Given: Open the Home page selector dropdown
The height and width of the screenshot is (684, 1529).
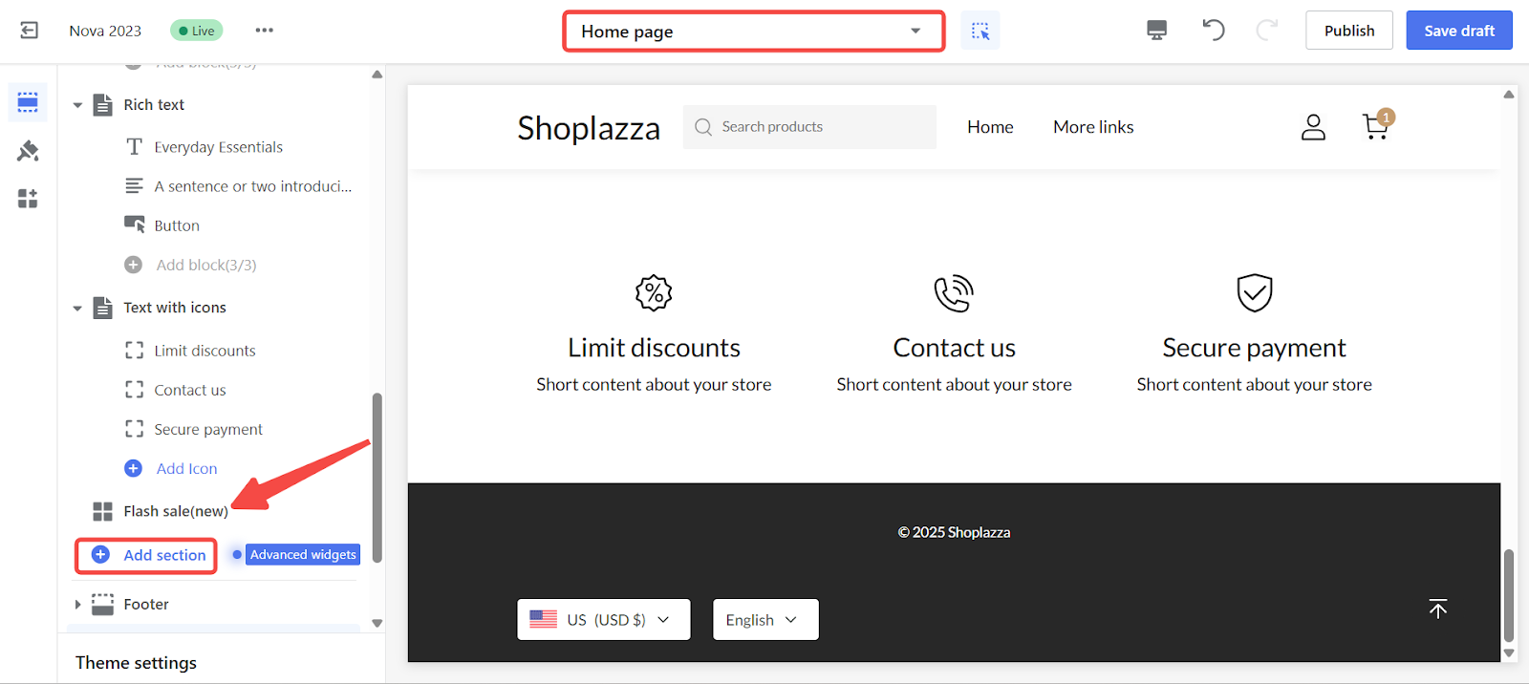Looking at the screenshot, I should (754, 31).
